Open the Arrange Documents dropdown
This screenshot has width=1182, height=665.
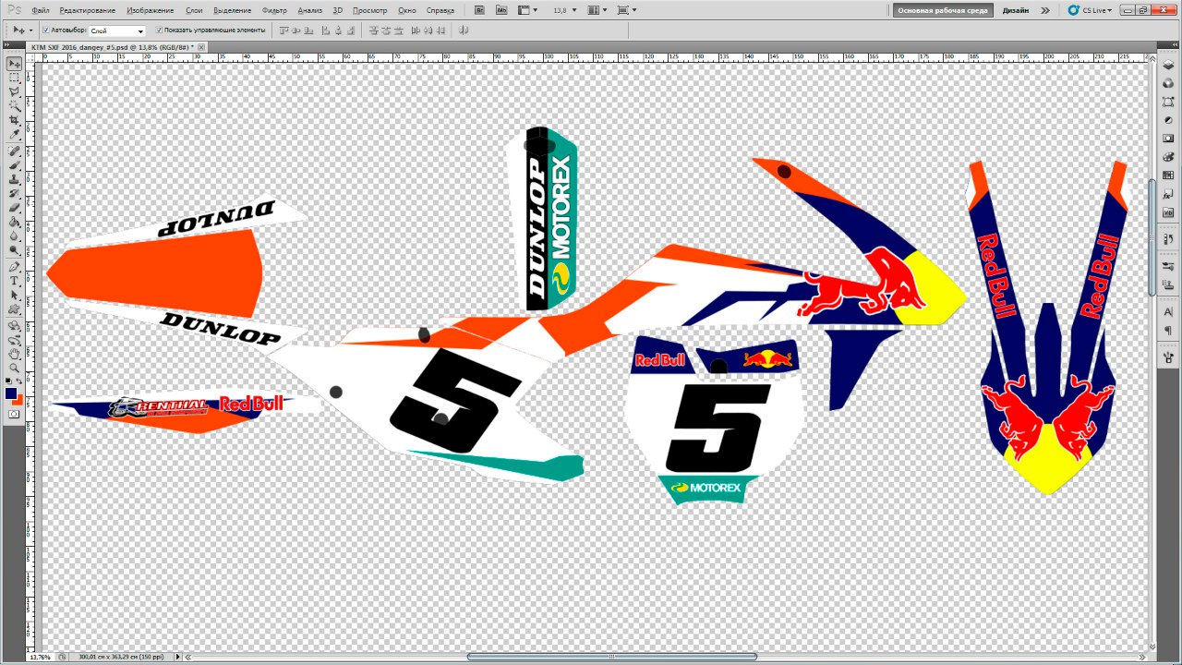596,10
